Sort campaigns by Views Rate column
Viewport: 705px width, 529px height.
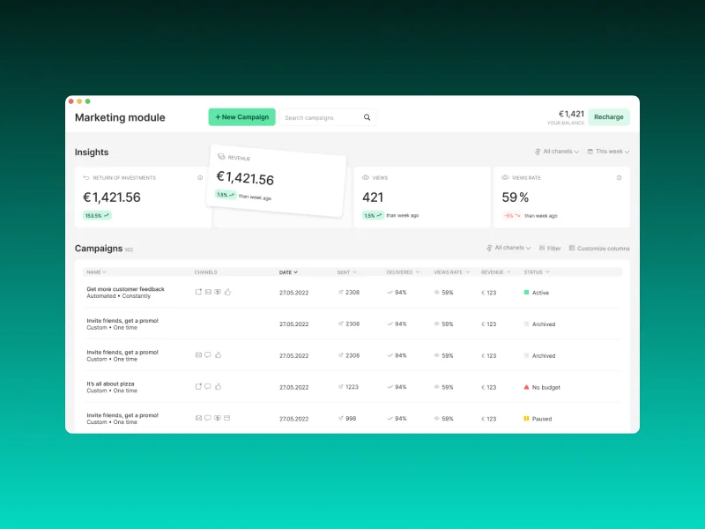tap(451, 272)
